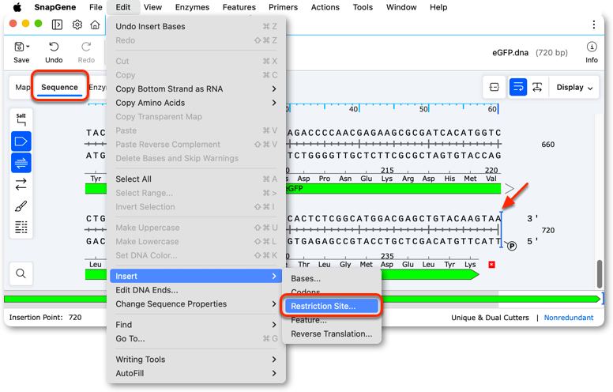The width and height of the screenshot is (613, 392).
Task: Go to the home icon
Action: click(x=95, y=24)
